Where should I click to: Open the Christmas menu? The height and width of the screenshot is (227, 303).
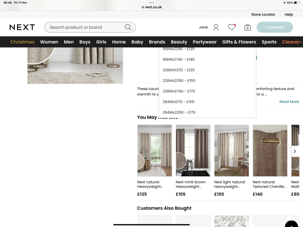(22, 42)
